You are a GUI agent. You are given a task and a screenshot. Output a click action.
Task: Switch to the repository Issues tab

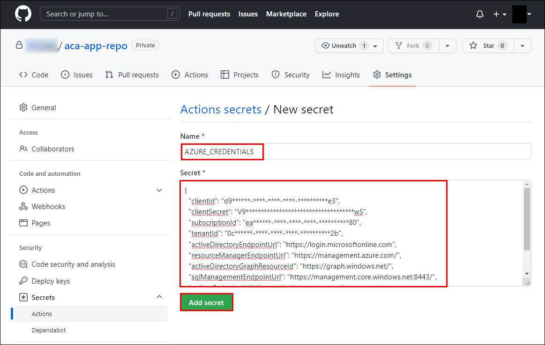click(76, 75)
